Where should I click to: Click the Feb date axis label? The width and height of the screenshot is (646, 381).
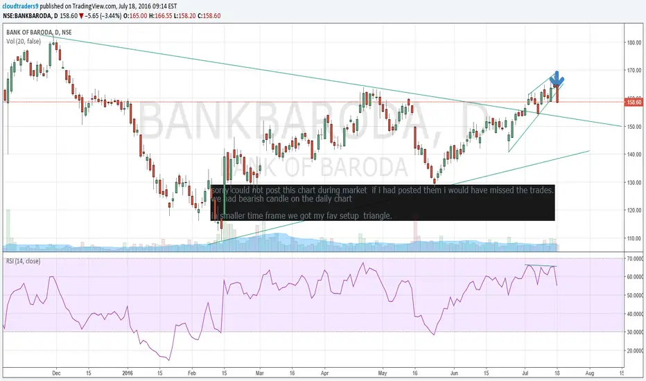[192, 373]
